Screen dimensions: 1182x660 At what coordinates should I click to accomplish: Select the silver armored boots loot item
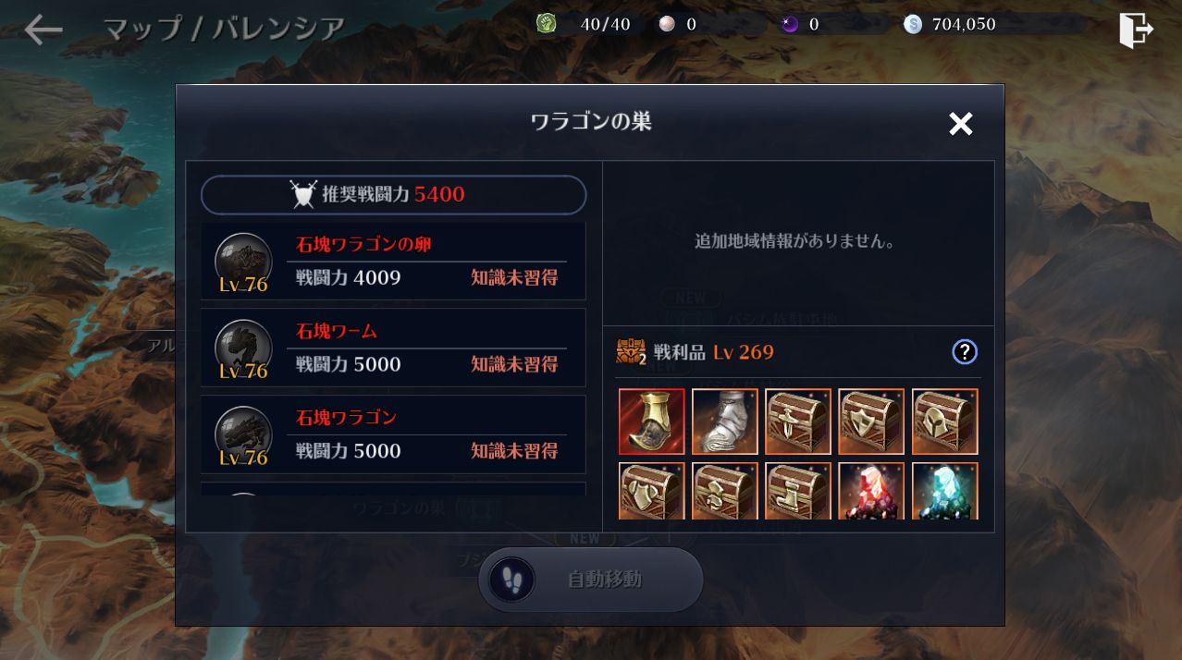725,422
